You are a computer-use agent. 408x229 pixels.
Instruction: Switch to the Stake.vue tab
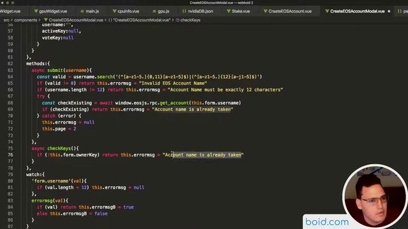[238, 11]
